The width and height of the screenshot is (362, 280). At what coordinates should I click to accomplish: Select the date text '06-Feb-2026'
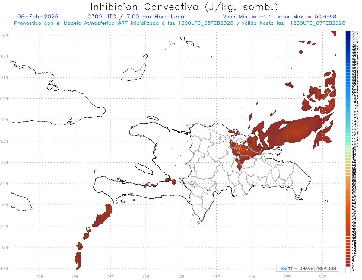pyautogui.click(x=38, y=17)
